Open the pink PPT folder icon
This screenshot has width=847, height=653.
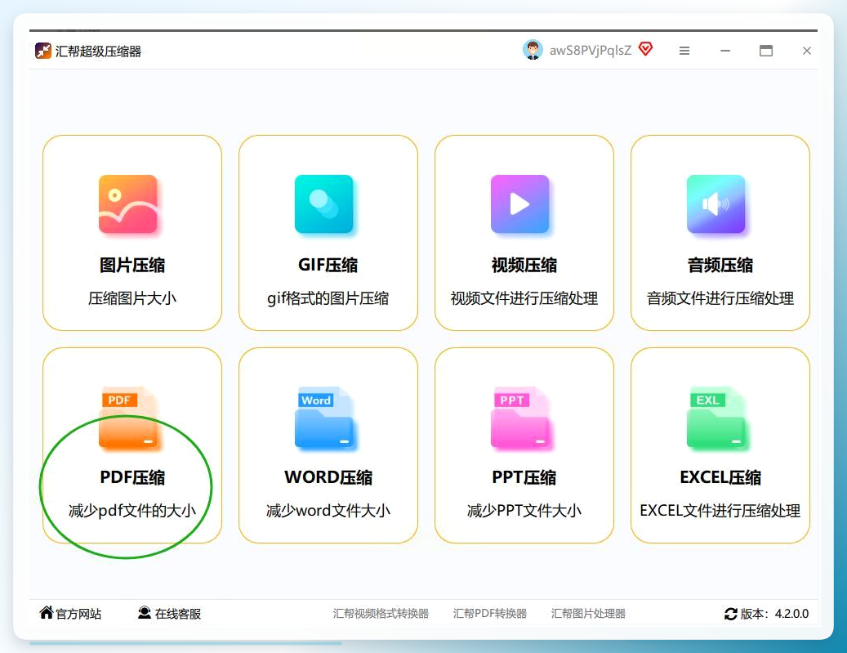[521, 418]
